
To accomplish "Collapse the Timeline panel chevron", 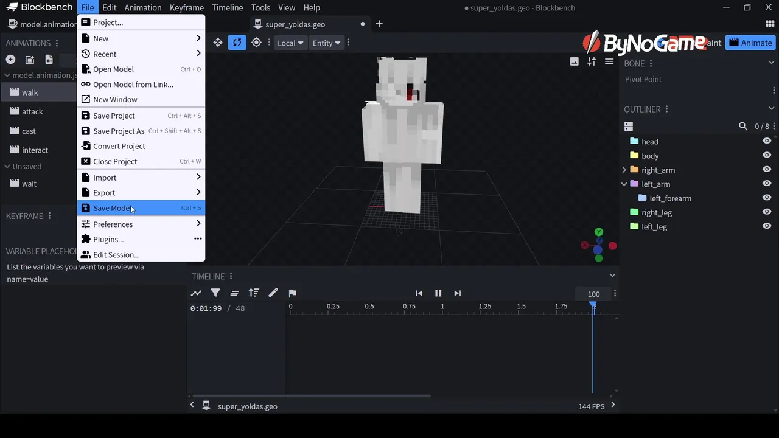I will [x=612, y=276].
